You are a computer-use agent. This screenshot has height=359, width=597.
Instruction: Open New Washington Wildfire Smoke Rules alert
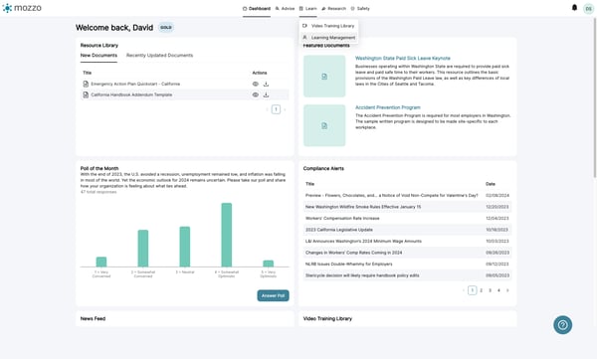coord(363,207)
